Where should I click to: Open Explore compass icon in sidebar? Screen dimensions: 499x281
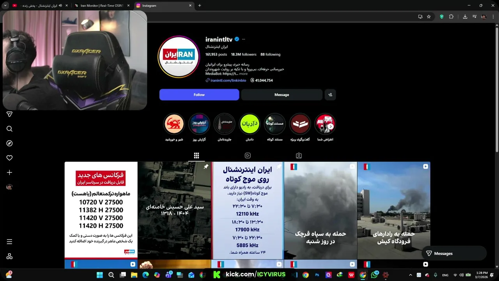coord(9,143)
